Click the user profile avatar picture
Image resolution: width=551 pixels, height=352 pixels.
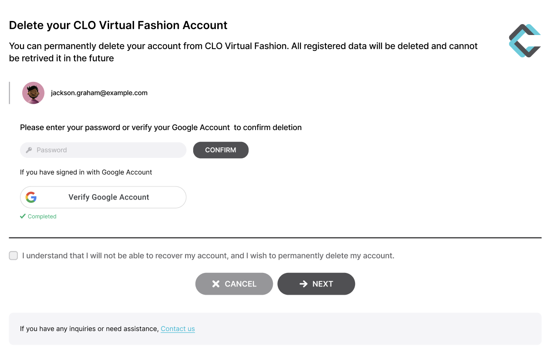[33, 93]
